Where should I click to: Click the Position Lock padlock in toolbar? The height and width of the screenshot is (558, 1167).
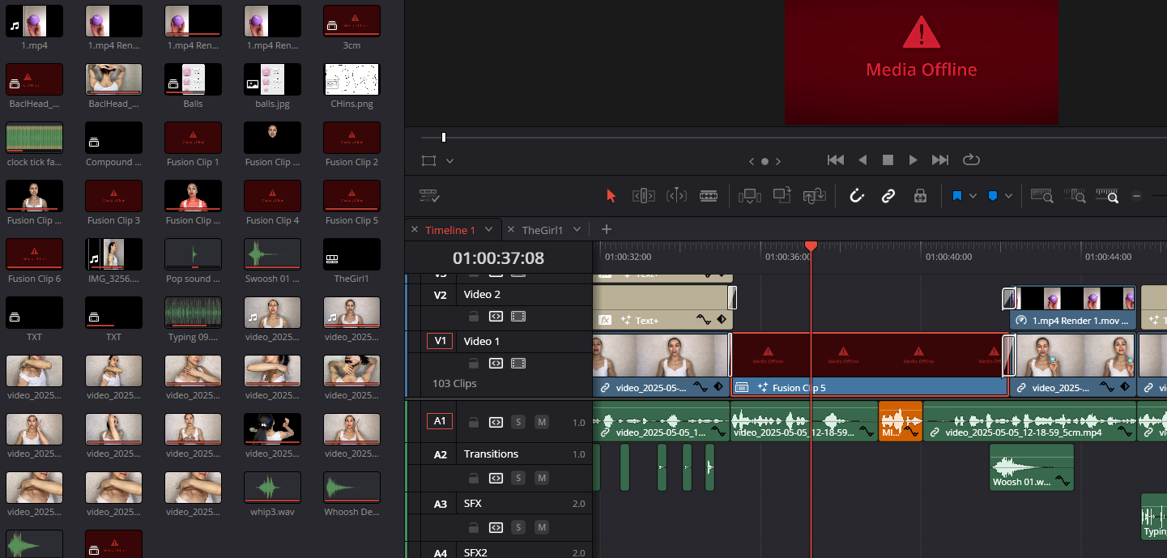(x=919, y=196)
